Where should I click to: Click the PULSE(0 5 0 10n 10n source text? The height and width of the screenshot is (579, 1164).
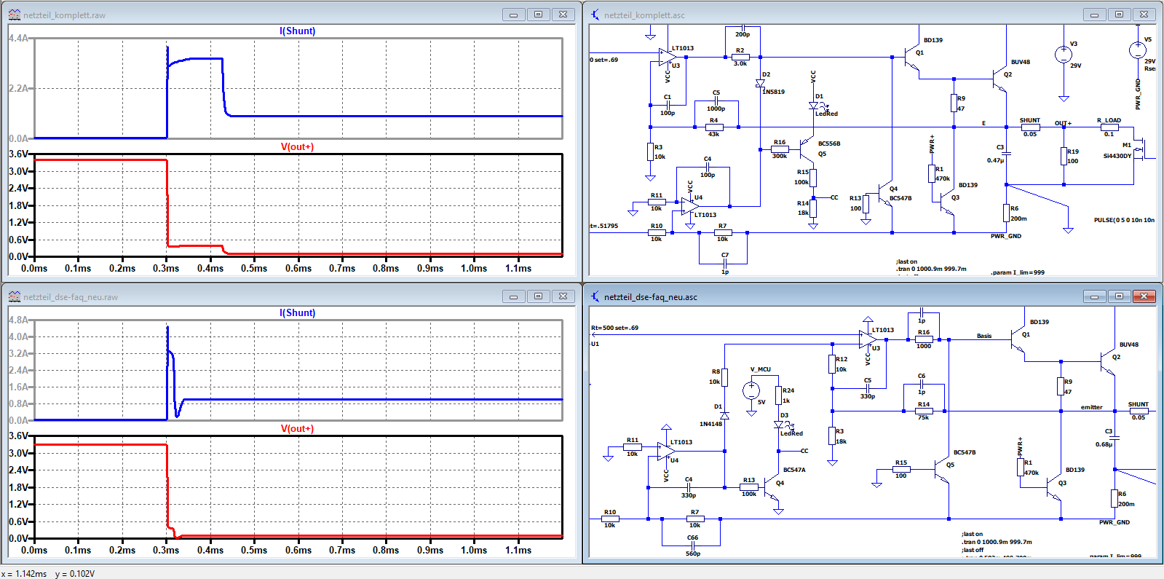click(1124, 220)
